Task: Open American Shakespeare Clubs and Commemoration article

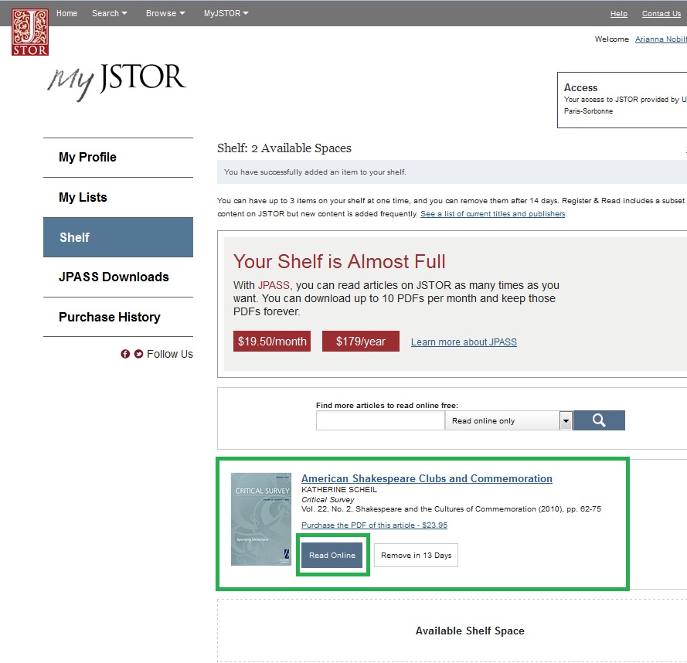Action: (x=427, y=478)
